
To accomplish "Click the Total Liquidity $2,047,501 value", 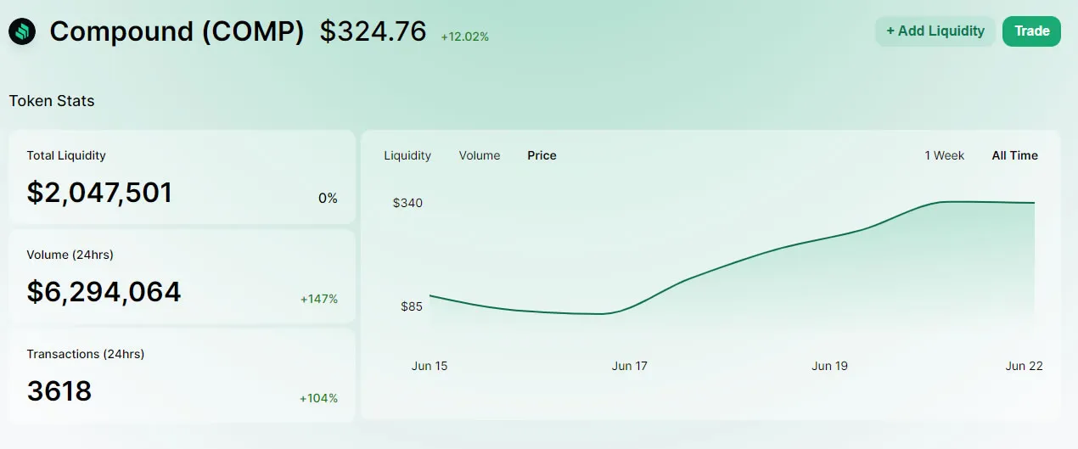I will 99,193.
